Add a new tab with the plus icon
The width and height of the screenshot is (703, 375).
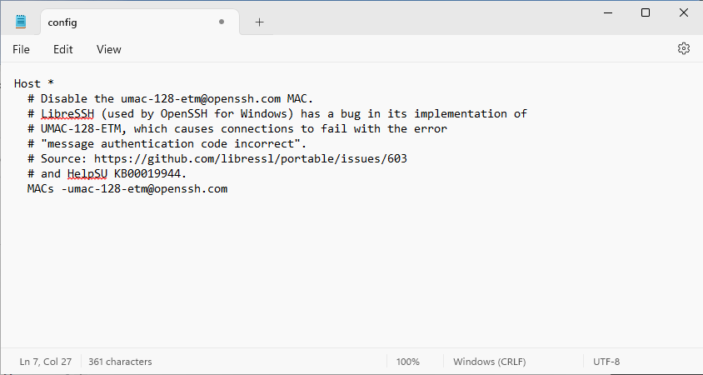click(259, 22)
